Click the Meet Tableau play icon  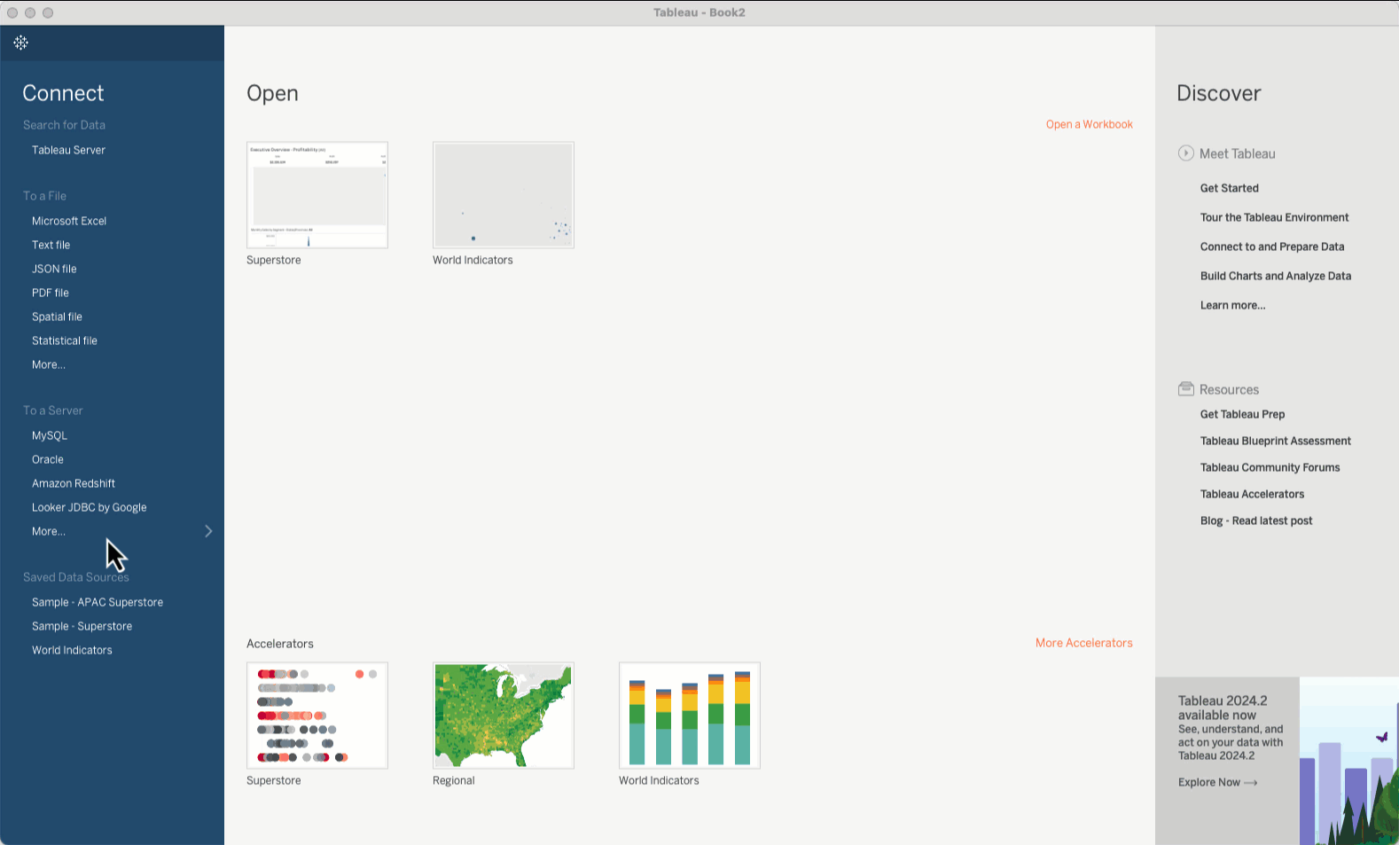(x=1185, y=153)
